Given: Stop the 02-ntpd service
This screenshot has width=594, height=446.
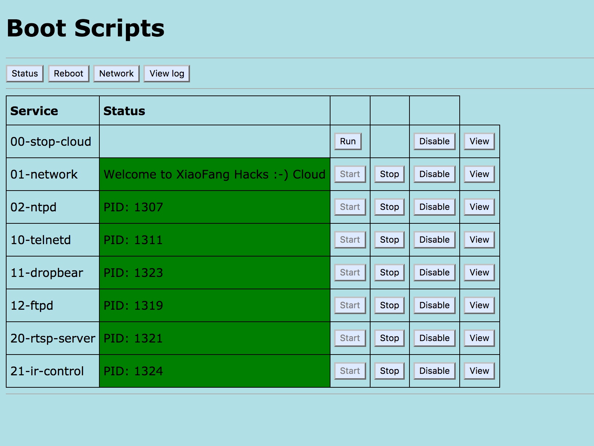Looking at the screenshot, I should click(389, 207).
